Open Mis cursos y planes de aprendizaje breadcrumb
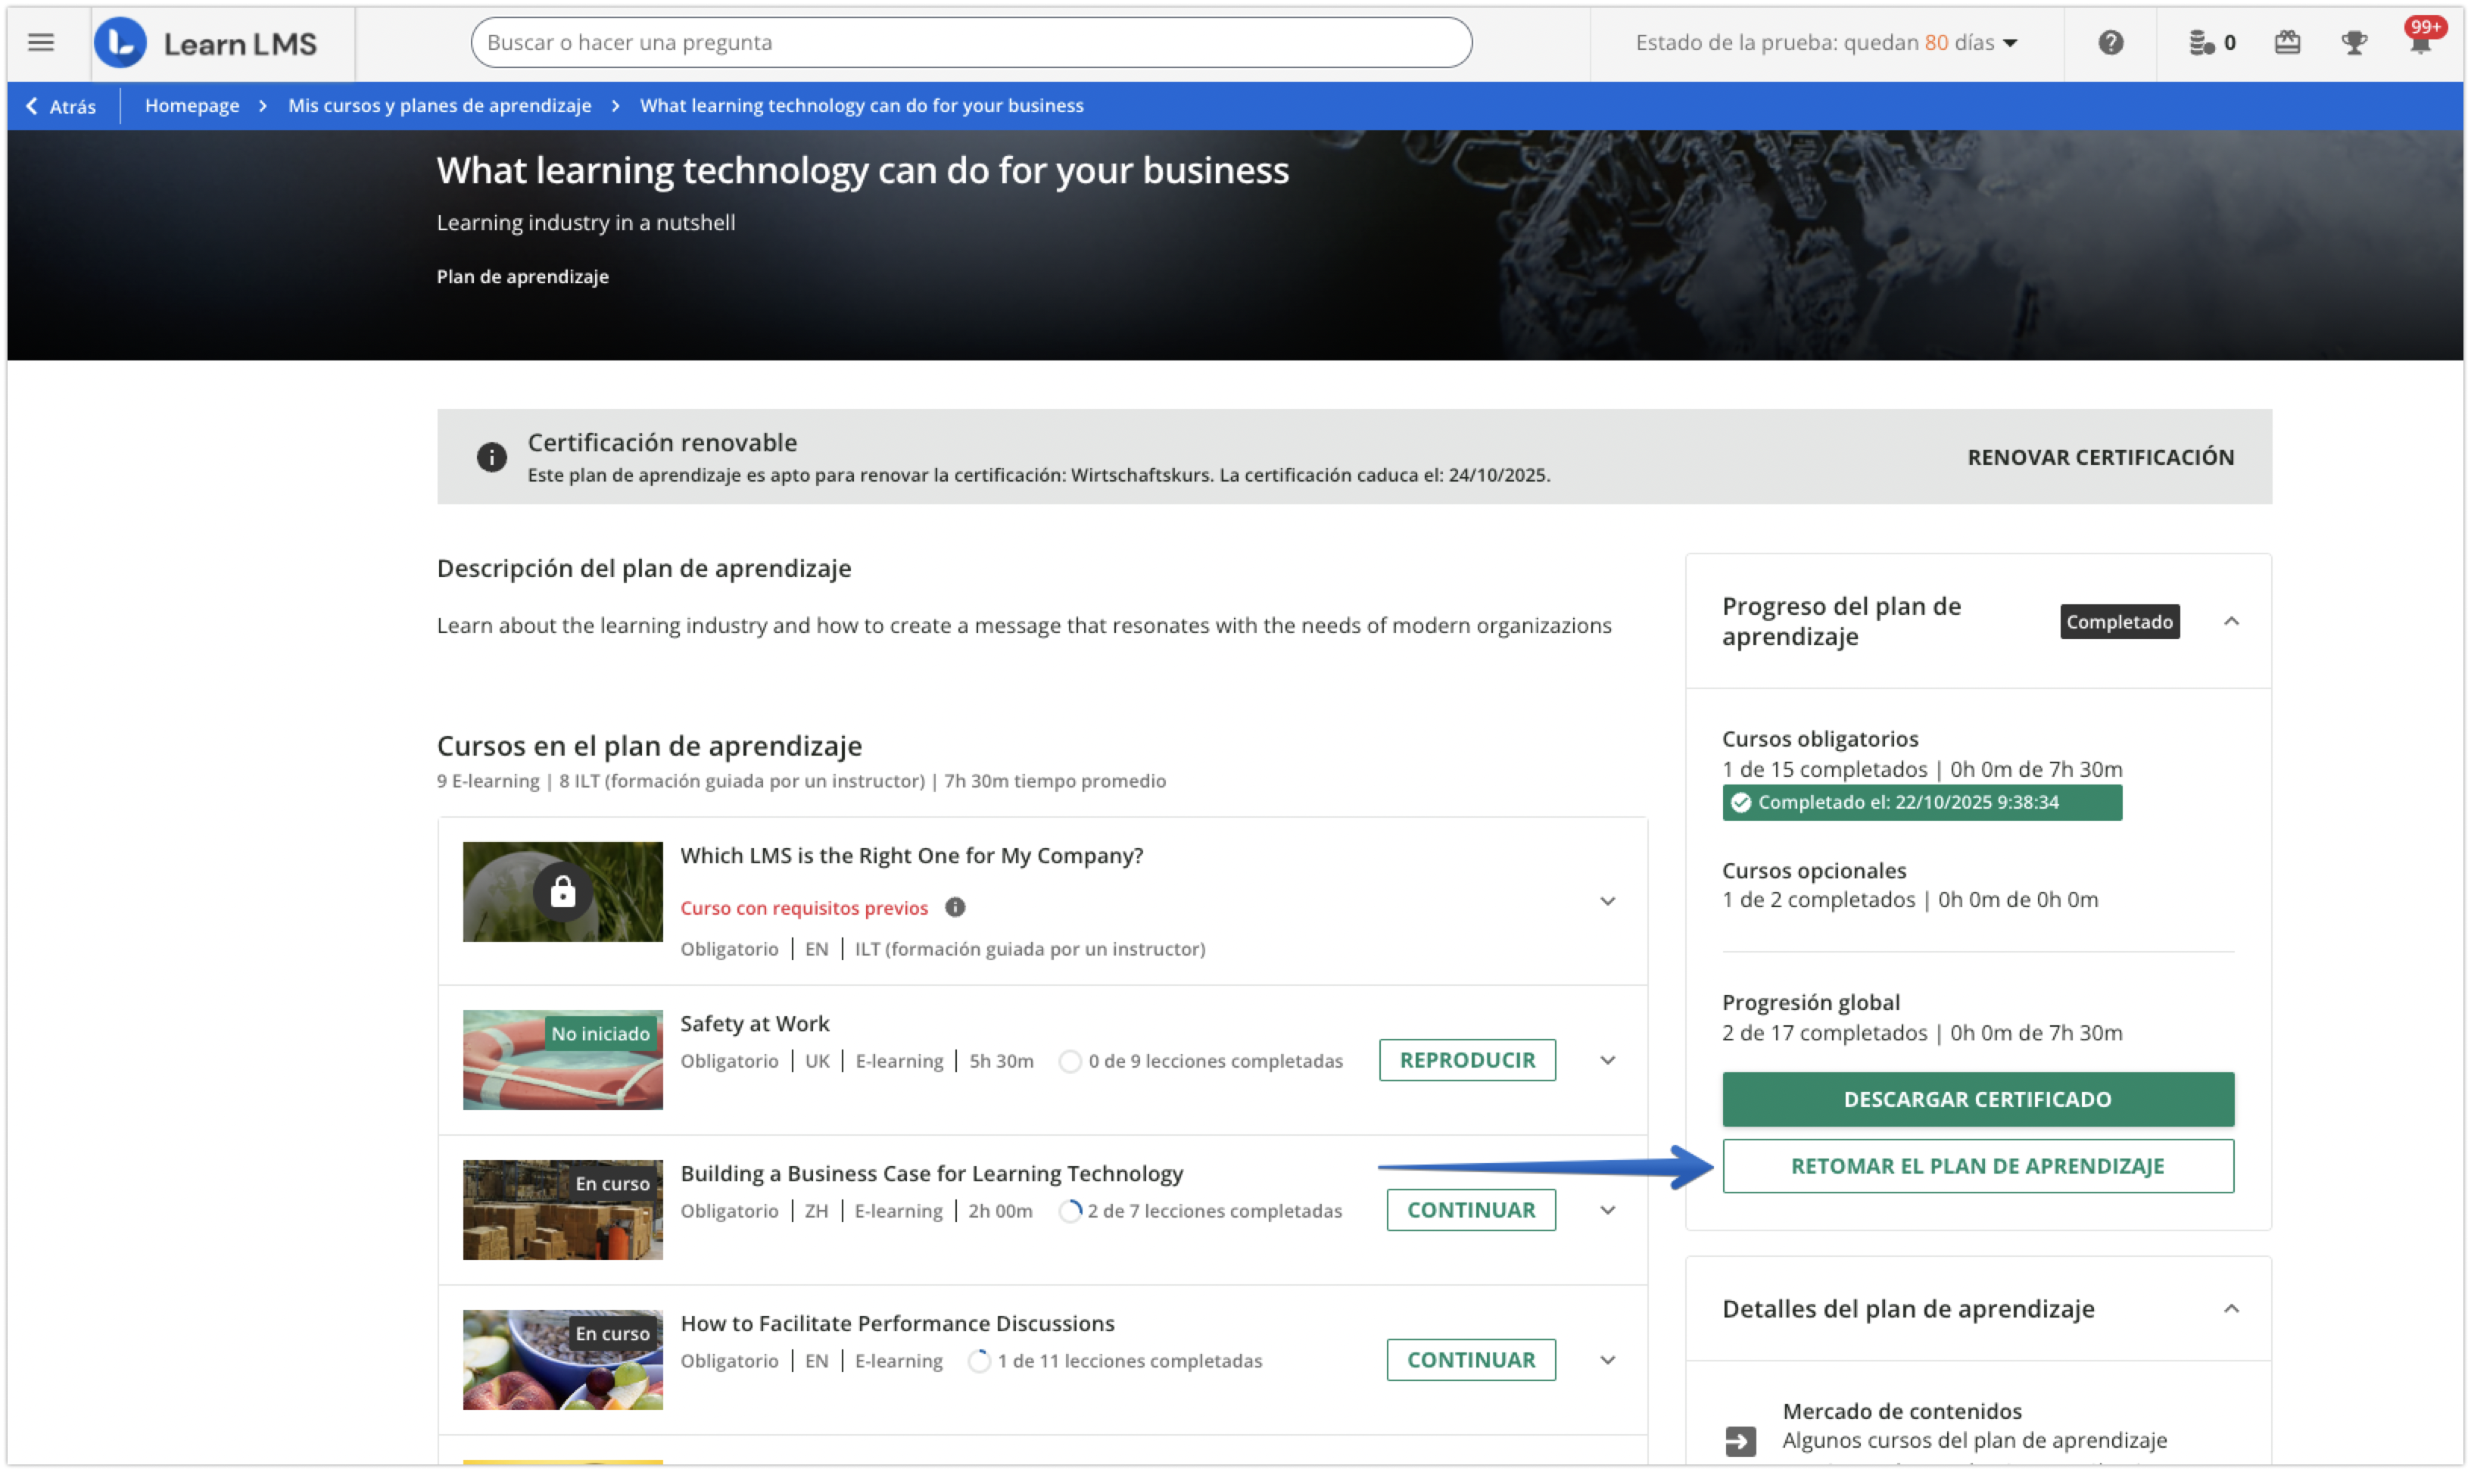This screenshot has width=2471, height=1472. [x=439, y=105]
